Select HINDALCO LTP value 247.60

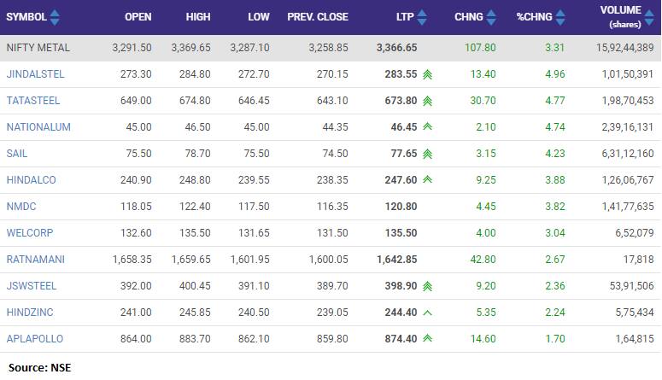pyautogui.click(x=401, y=180)
